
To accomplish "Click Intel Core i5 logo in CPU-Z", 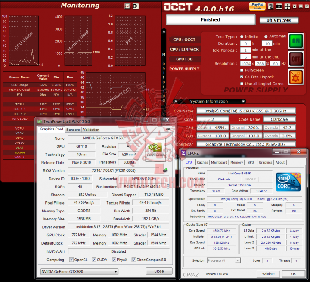I will 288,182.
